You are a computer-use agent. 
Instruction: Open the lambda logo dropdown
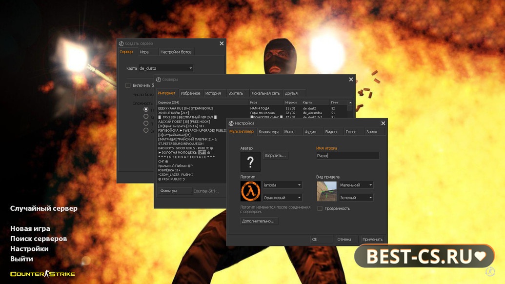(x=283, y=185)
